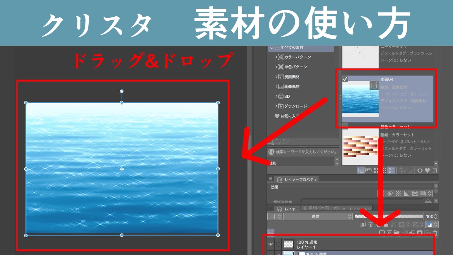This screenshot has height=255, width=453.
Task: Click the rotation handle above the water image
Action: click(x=122, y=91)
